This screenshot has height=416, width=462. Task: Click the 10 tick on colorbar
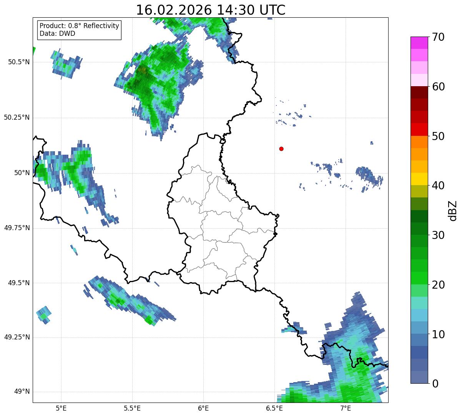pos(438,334)
